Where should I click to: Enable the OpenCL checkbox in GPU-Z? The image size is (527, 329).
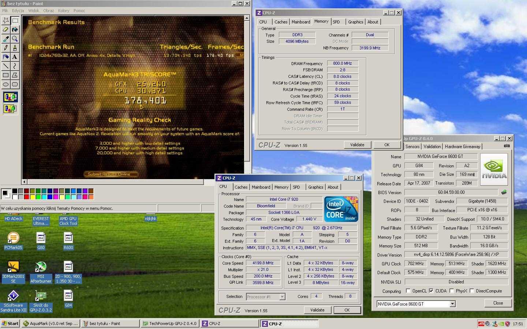(x=408, y=291)
